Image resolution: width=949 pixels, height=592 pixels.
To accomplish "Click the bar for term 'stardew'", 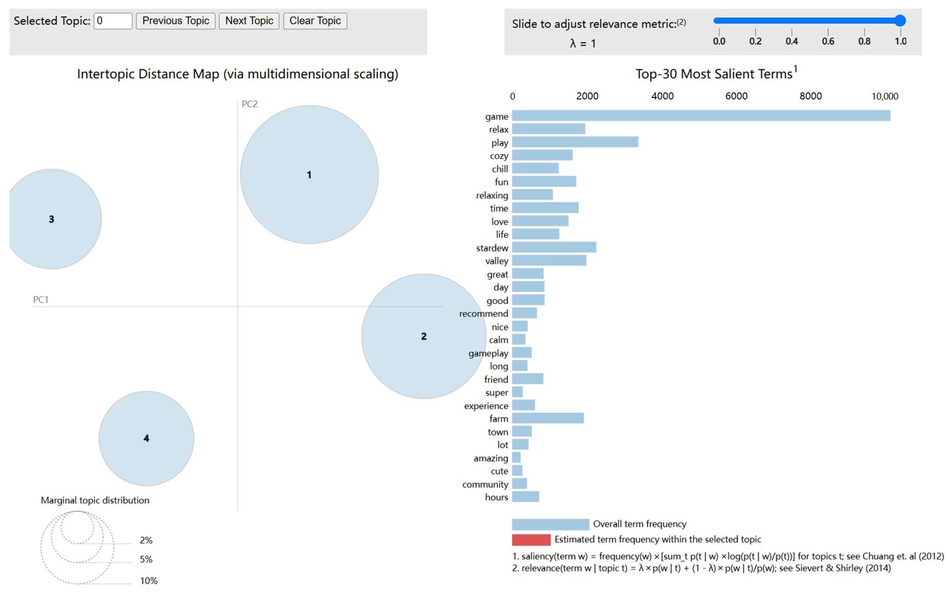I will pos(554,248).
